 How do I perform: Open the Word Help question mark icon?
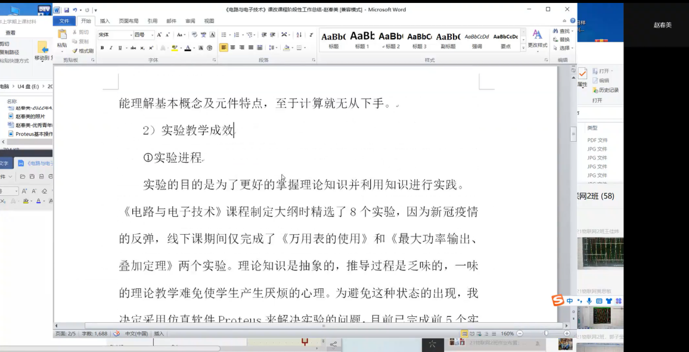click(573, 21)
